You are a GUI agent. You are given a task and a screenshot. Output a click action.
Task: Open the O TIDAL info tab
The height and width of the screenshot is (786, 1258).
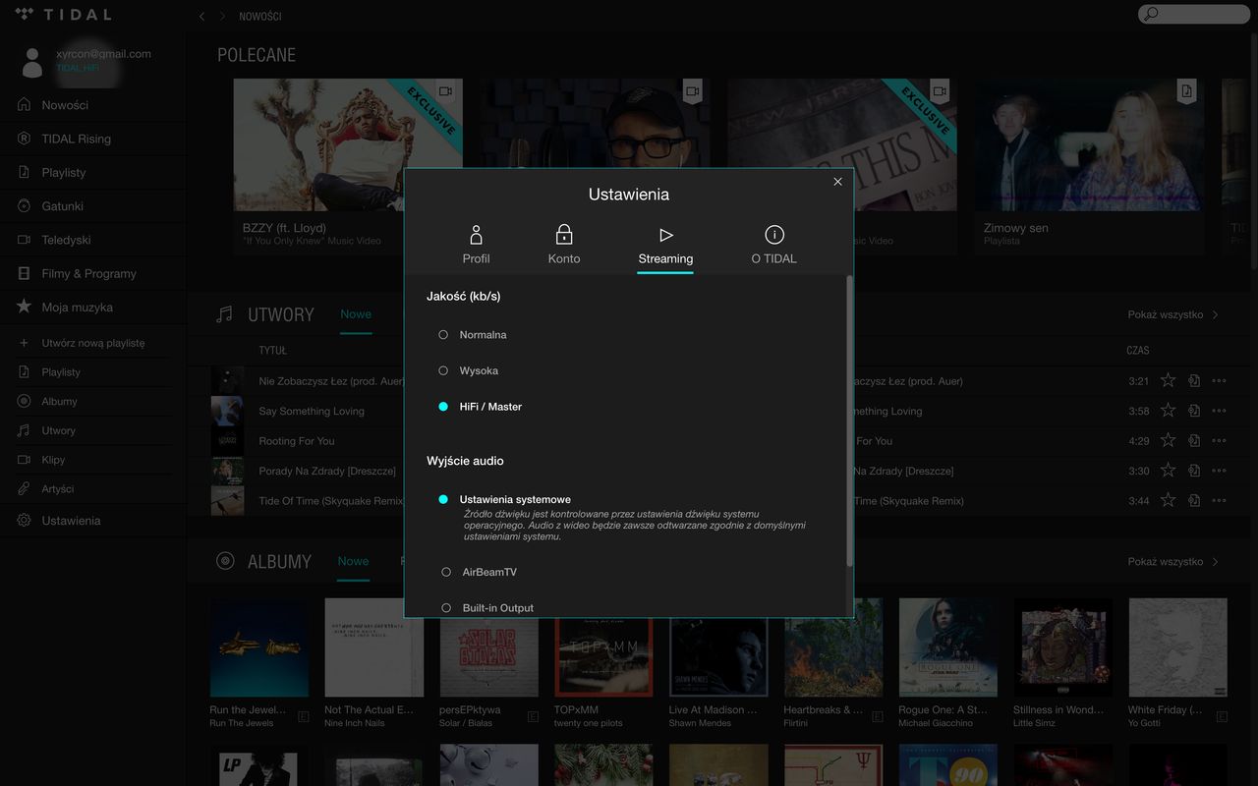point(773,245)
